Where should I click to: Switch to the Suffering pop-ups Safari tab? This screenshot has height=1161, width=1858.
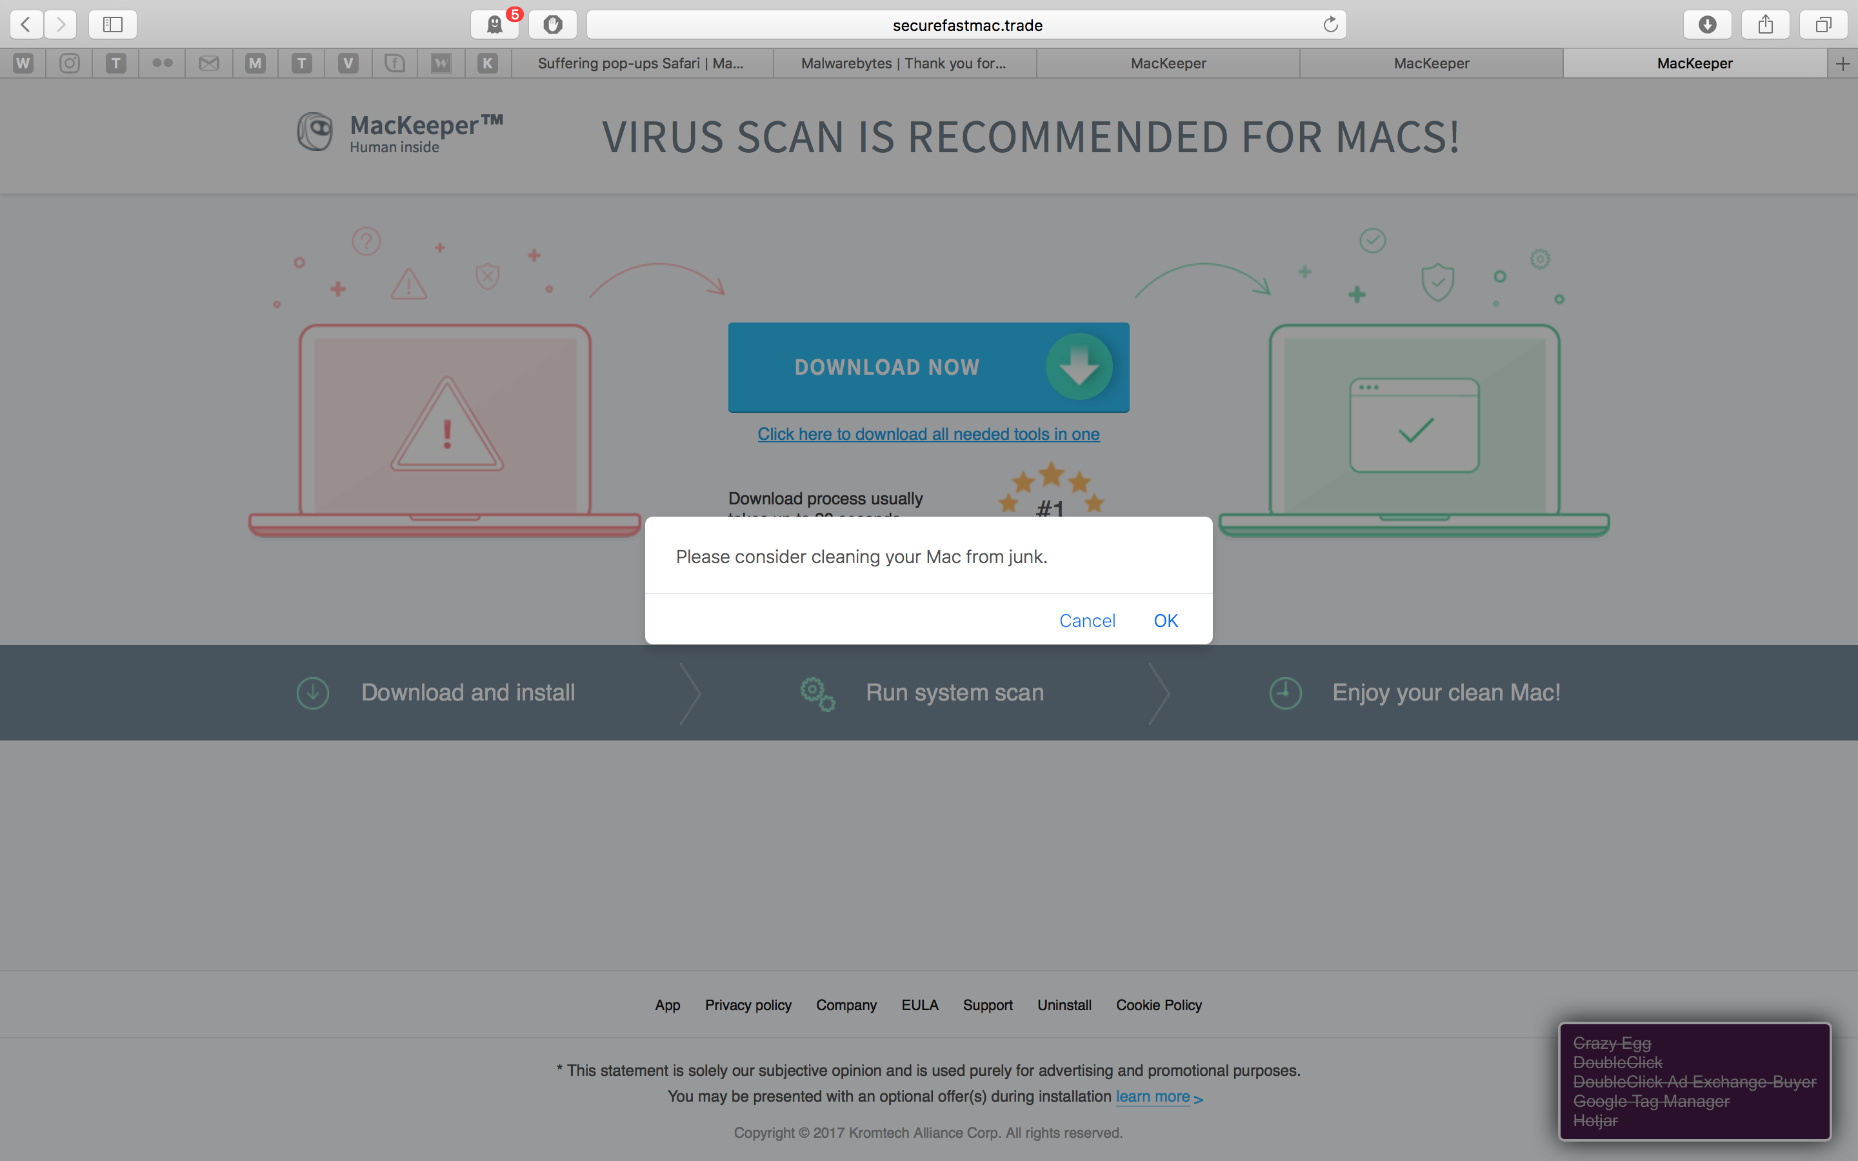click(x=641, y=63)
